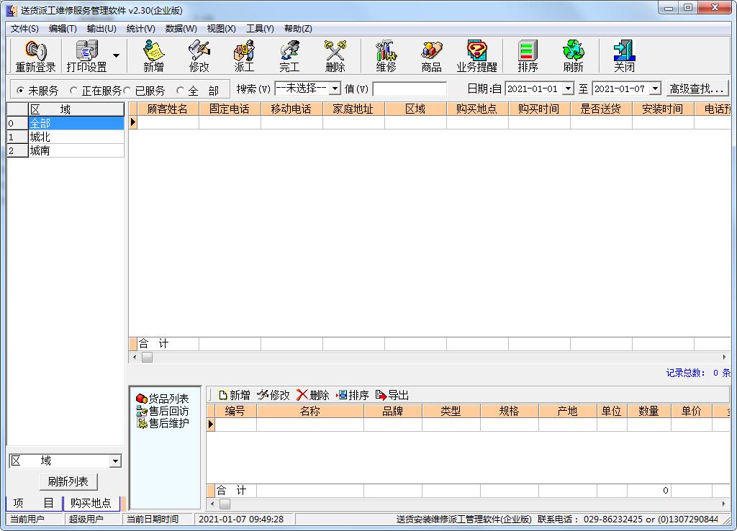This screenshot has width=737, height=531.
Task: Select the 未服务 radio button
Action: [20, 91]
